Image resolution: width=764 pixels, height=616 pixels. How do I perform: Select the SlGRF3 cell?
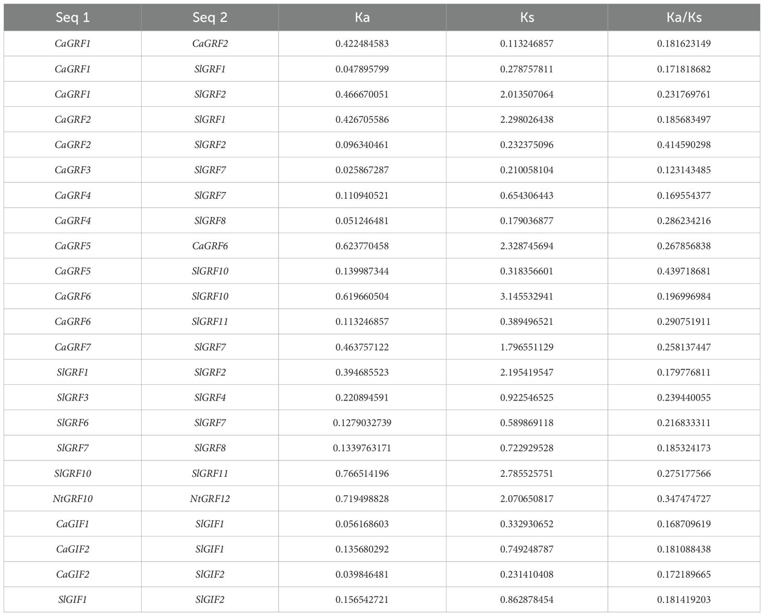point(73,397)
